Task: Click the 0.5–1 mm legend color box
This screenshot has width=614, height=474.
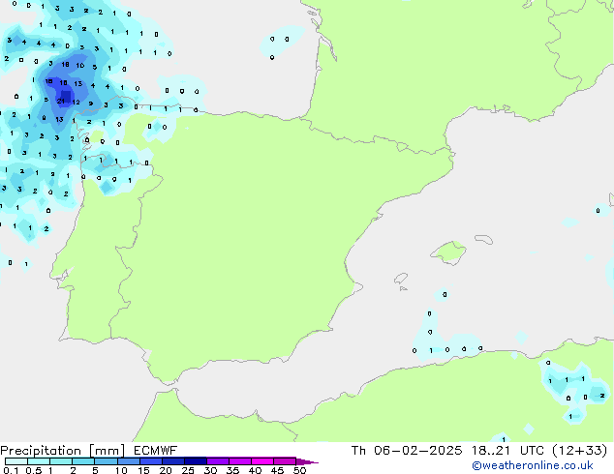Action: pos(39,461)
